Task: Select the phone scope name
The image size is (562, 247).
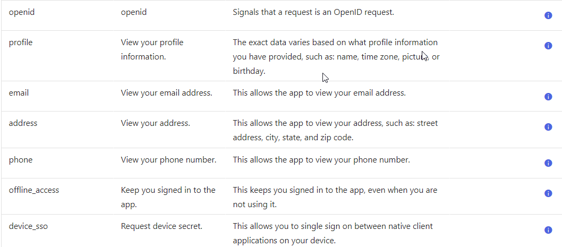Action: pos(21,159)
